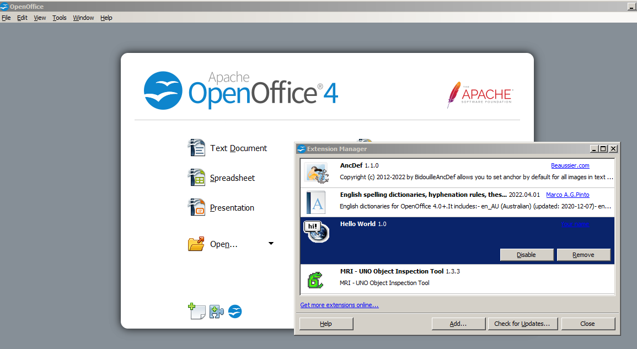Expand the Open recent documents dropdown arrow
This screenshot has width=637, height=349.
pyautogui.click(x=271, y=243)
